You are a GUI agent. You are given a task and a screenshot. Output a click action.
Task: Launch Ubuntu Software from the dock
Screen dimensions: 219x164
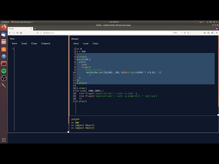click(x=4, y=49)
